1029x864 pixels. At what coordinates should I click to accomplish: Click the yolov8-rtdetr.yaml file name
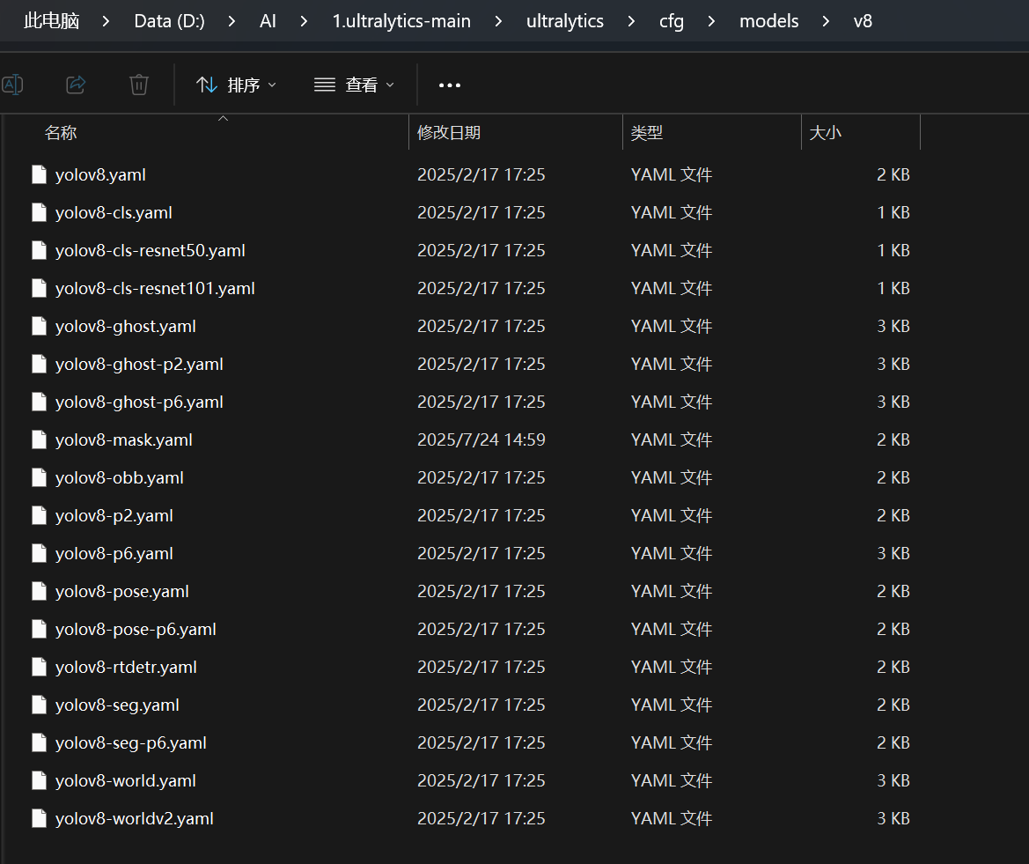(126, 667)
